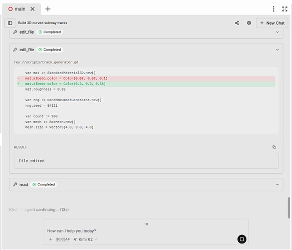The height and width of the screenshot is (250, 292).
Task: Toggle the sidebar panel icon
Action: [x=10, y=23]
